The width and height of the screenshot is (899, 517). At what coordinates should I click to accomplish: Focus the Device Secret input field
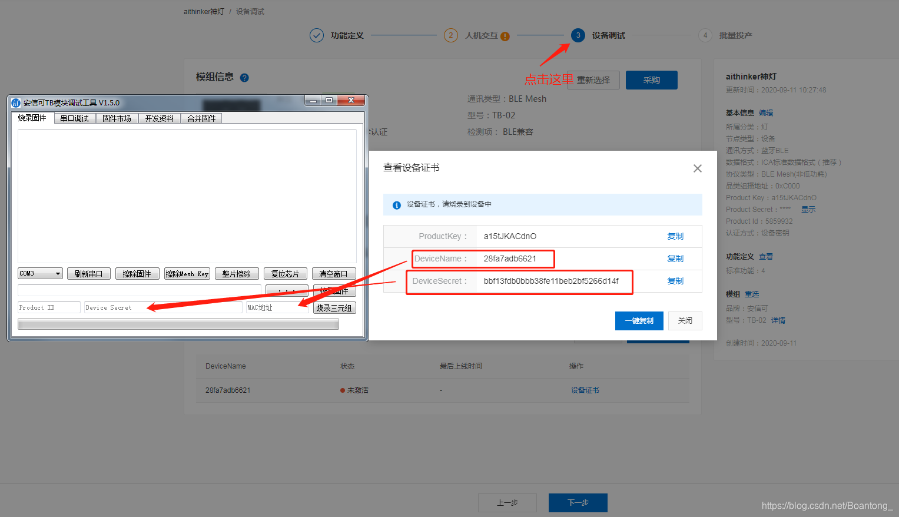[163, 307]
